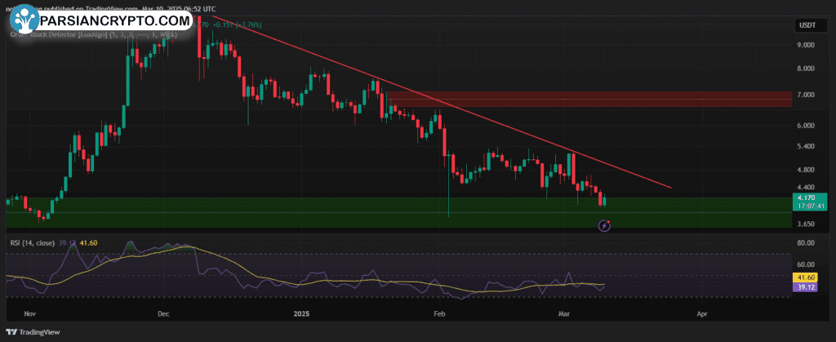Click the TradingView logo at bottom left
Screen dimensions: 836x342
tap(38, 332)
